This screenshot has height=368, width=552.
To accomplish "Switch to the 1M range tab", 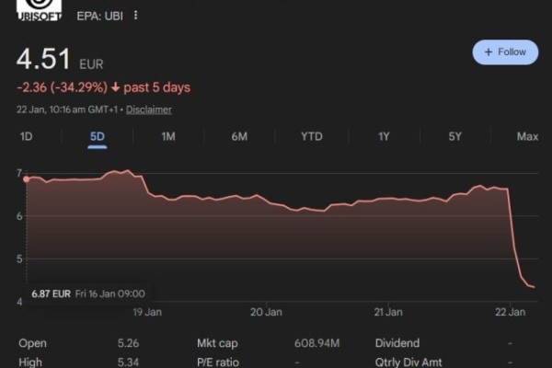I will pyautogui.click(x=168, y=137).
